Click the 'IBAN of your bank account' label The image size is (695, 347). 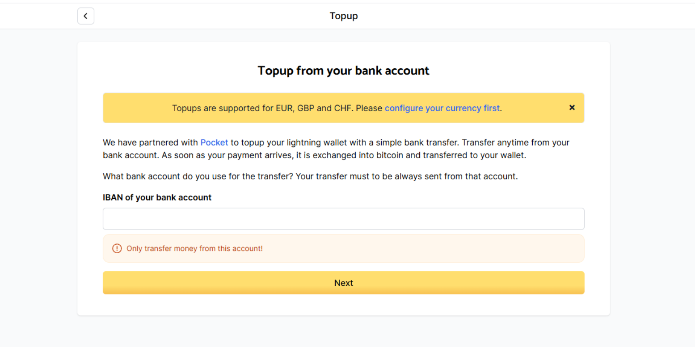click(x=157, y=197)
